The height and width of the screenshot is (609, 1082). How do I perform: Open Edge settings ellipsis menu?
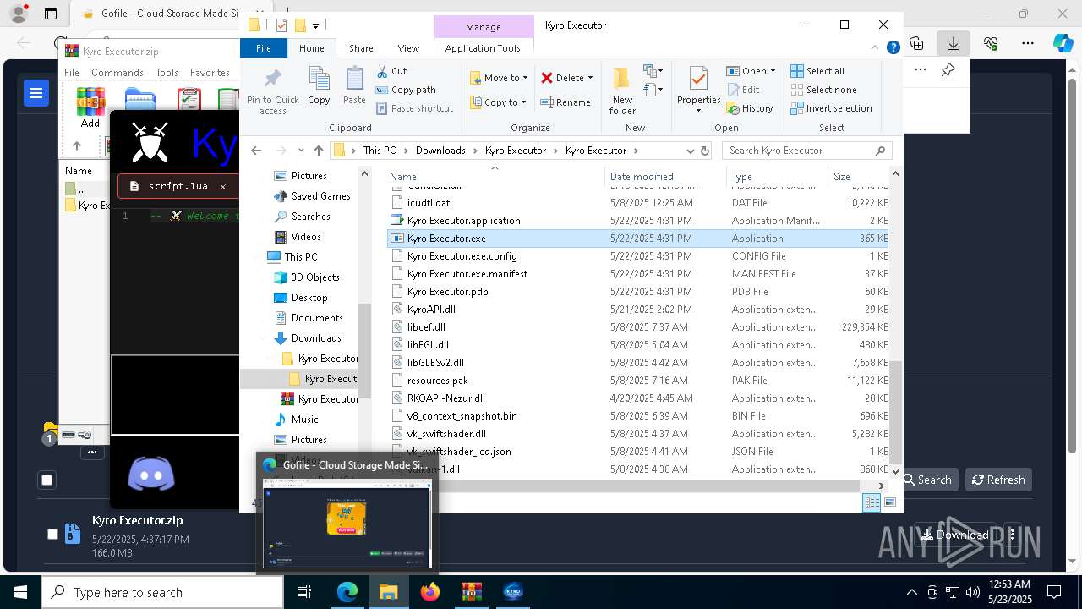[1028, 43]
